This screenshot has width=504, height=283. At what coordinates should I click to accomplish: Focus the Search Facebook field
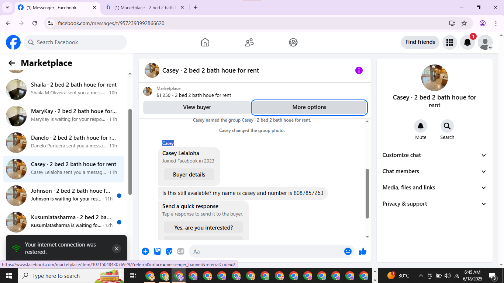75,42
